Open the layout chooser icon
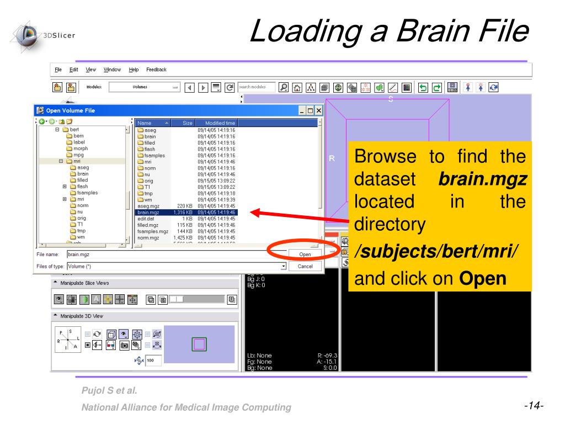565x424 pixels. click(452, 87)
